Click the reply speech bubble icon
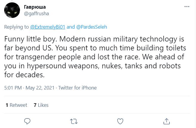The width and height of the screenshot is (196, 128). point(27,121)
